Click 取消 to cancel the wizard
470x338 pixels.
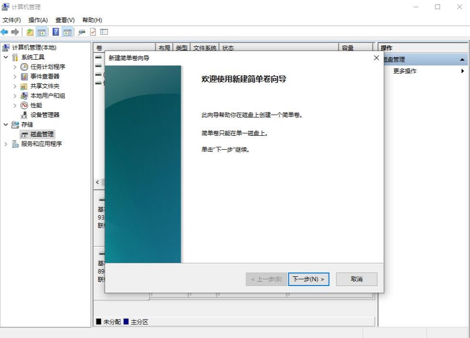click(x=357, y=279)
